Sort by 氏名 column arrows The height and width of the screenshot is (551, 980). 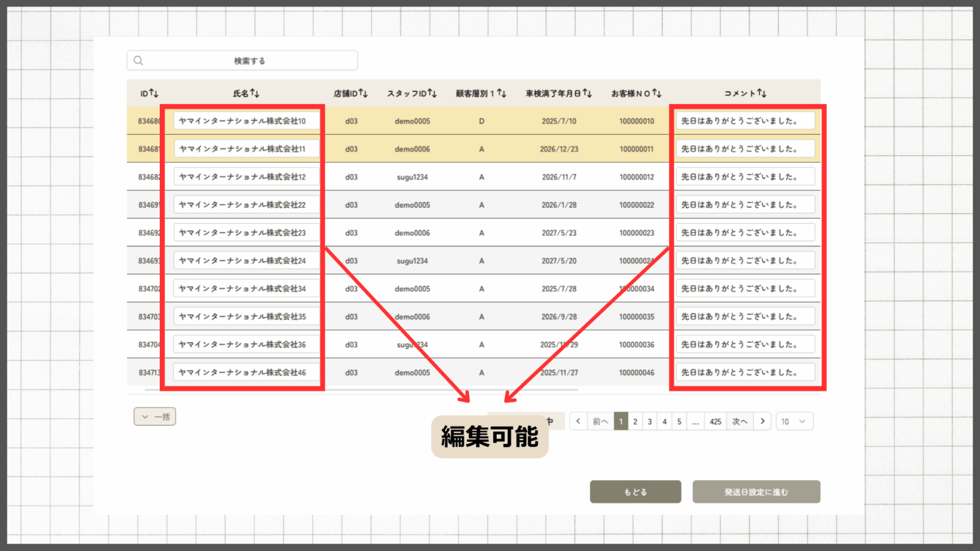click(x=255, y=93)
